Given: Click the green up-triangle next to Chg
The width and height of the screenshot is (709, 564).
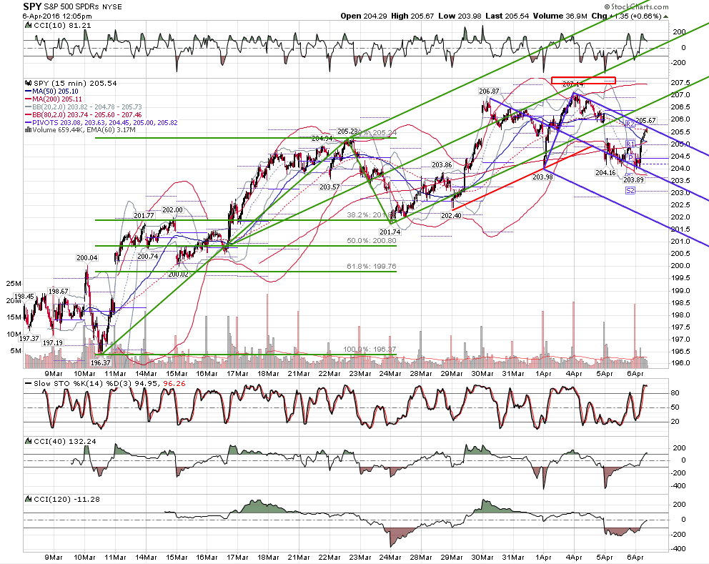Looking at the screenshot, I should pos(666,16).
